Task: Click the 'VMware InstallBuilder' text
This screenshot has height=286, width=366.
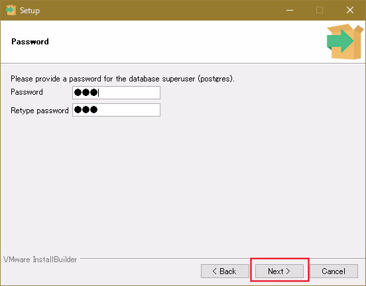Action: 40,260
